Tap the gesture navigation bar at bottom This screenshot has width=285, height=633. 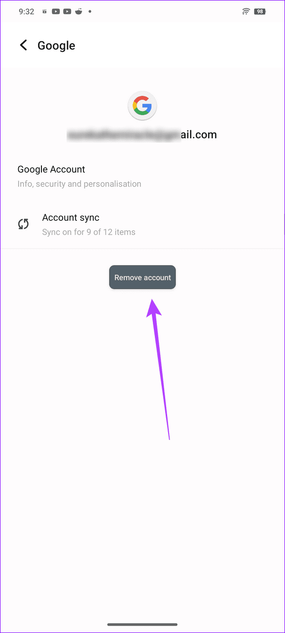click(142, 623)
